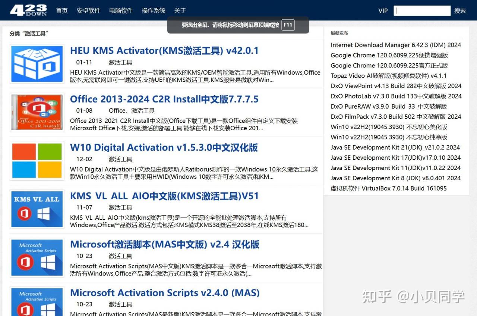
Task: Open the 电脑软件 navigation menu
Action: (x=121, y=10)
